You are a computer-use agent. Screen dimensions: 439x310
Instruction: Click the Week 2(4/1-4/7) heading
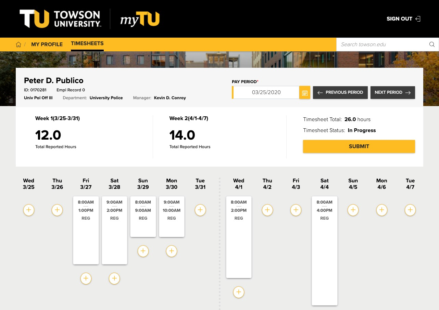pos(189,118)
